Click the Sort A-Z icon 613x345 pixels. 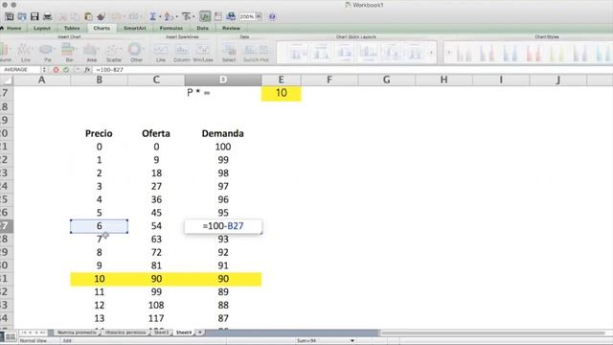point(169,16)
